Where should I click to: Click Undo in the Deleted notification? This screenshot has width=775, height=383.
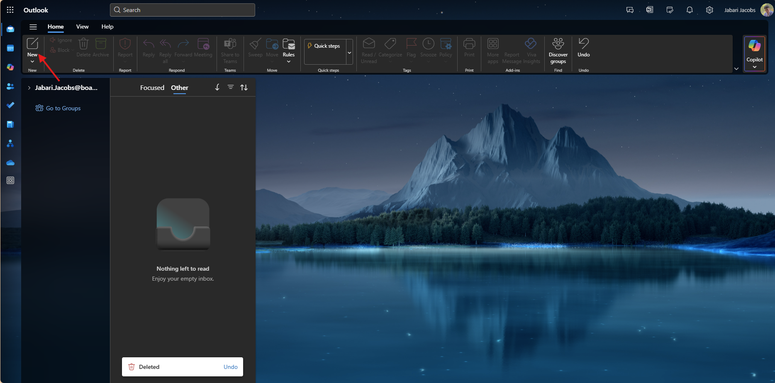pos(230,367)
